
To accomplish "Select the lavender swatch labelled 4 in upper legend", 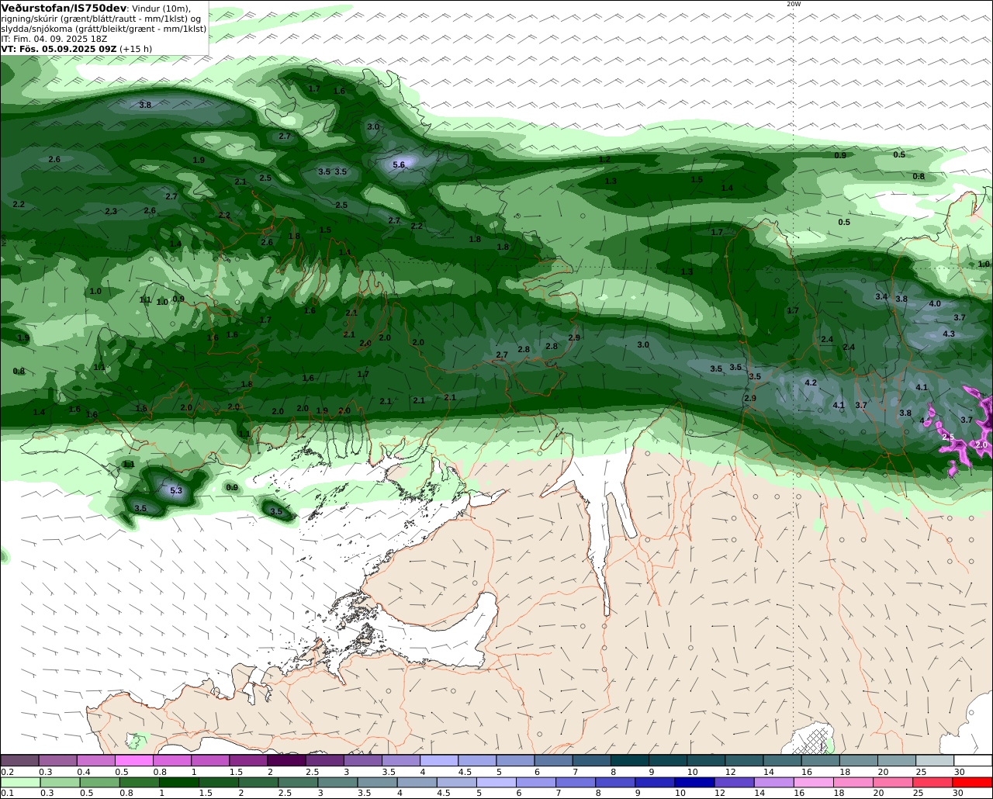I will 439,761.
